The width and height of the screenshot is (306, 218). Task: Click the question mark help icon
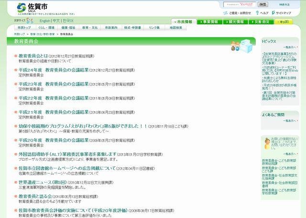tap(257, 13)
